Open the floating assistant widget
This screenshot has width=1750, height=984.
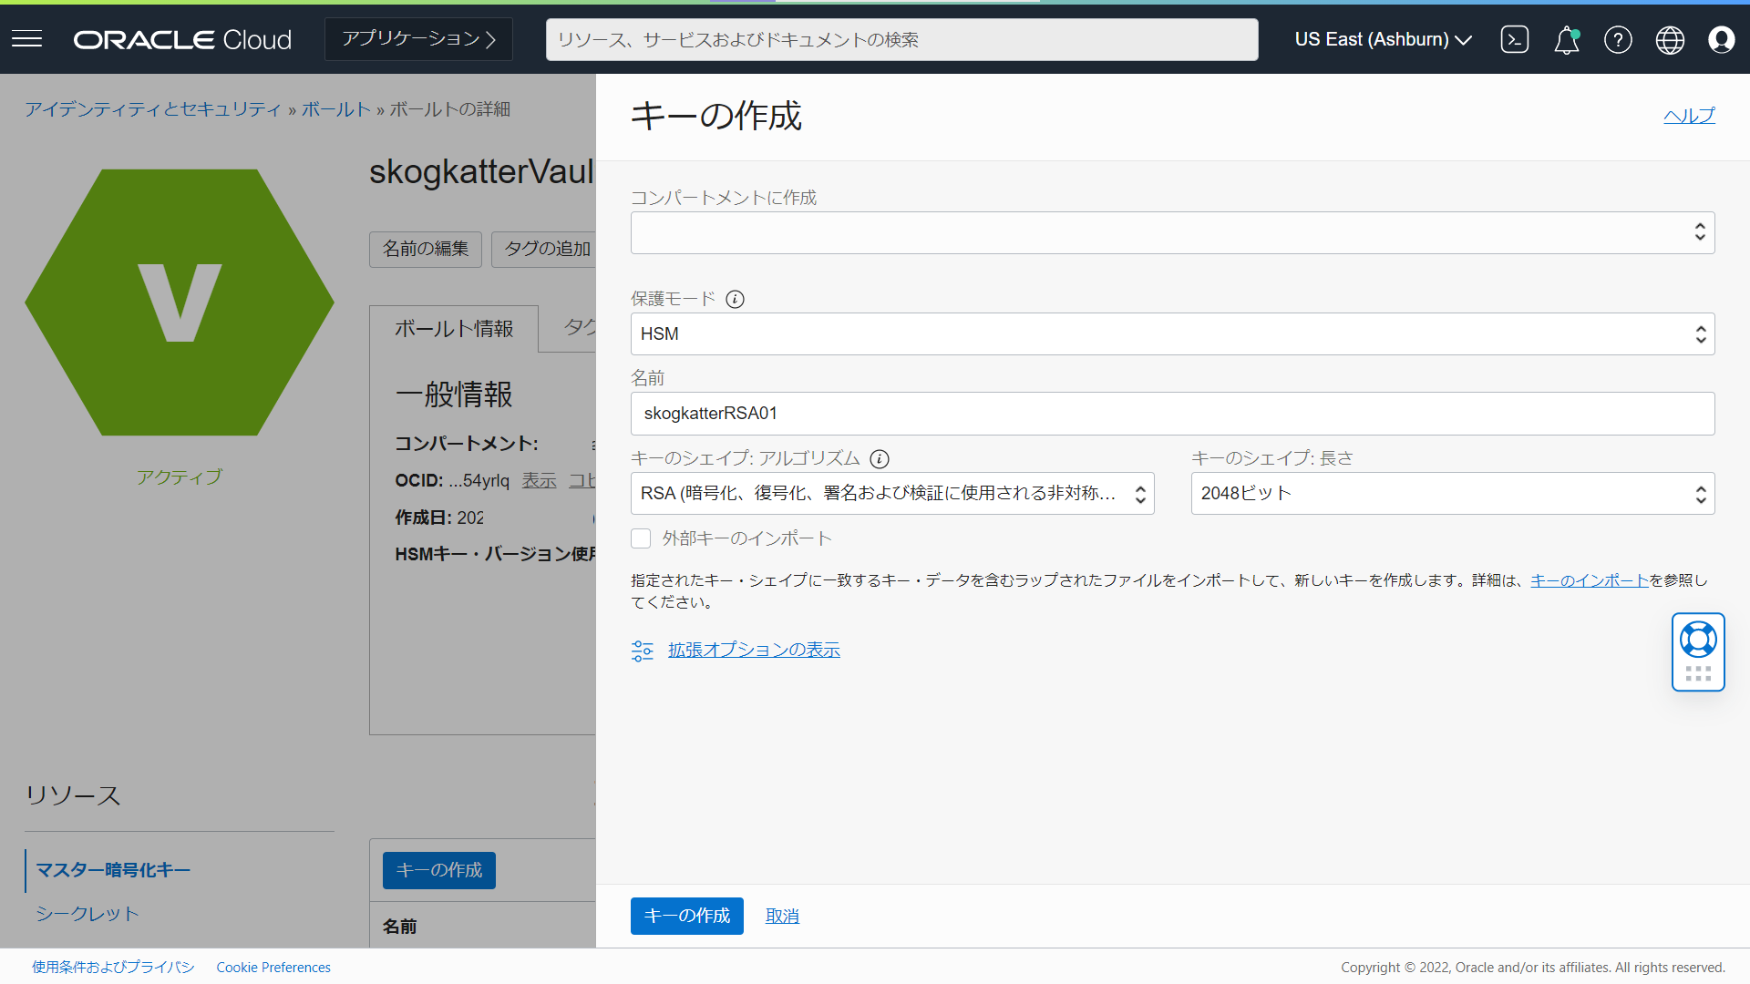click(1698, 651)
